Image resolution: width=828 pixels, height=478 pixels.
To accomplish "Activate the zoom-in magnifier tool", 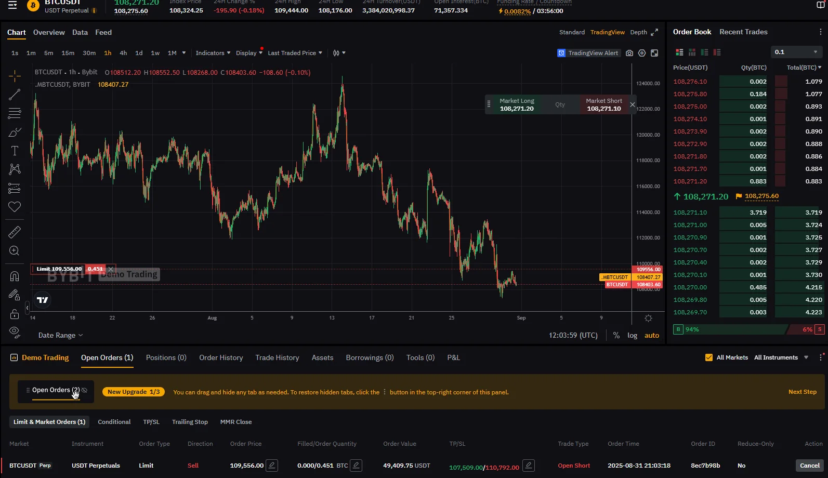I will click(15, 251).
